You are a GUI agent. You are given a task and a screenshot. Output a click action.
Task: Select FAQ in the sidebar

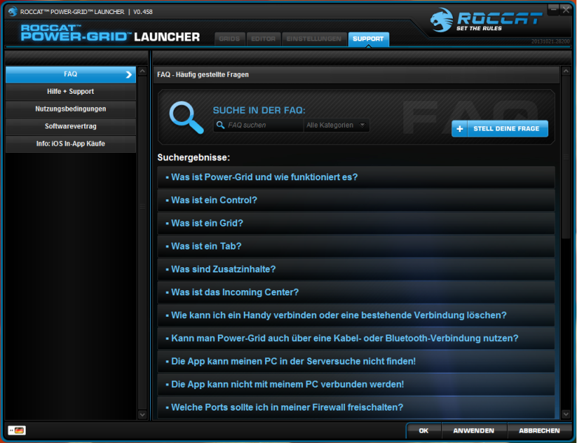click(71, 75)
